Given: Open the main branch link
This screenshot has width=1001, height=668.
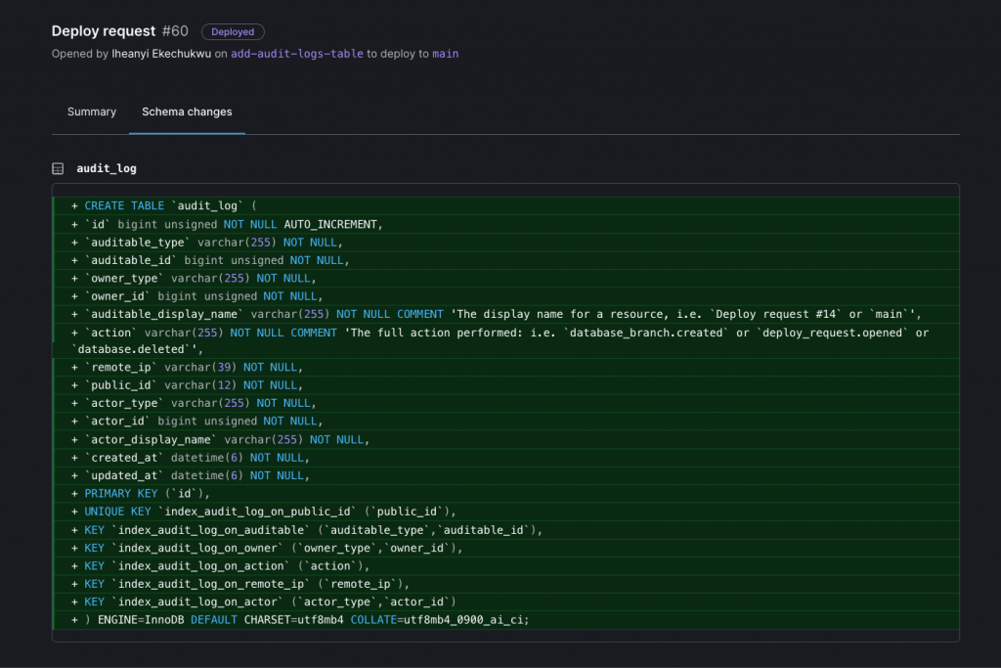Looking at the screenshot, I should click(x=446, y=54).
